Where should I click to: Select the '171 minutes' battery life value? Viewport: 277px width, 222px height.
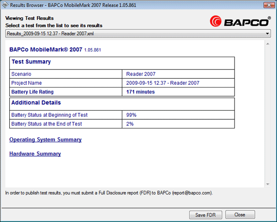[x=140, y=92]
